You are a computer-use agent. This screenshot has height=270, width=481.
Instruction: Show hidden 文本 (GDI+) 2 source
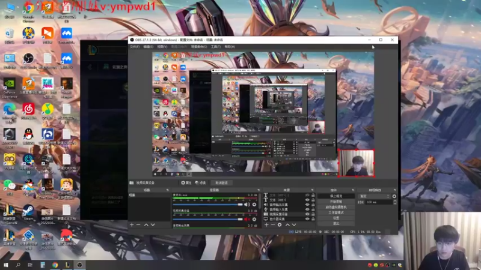[307, 195]
